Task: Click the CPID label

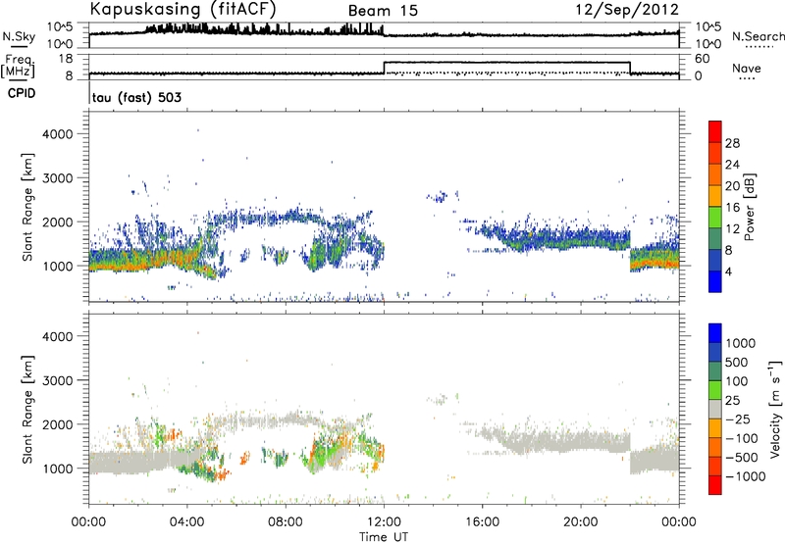Action: [22, 93]
